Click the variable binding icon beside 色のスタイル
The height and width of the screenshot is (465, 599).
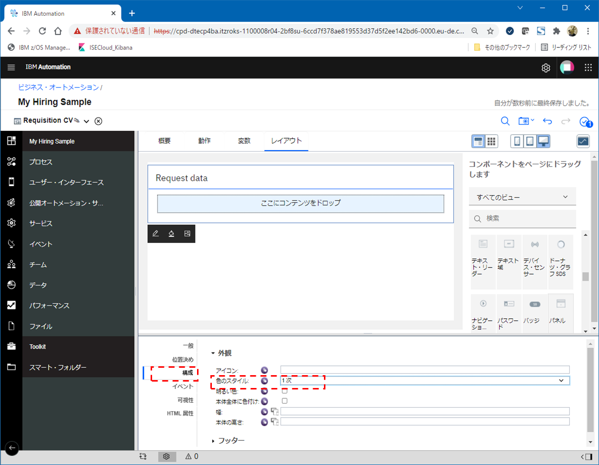(264, 381)
